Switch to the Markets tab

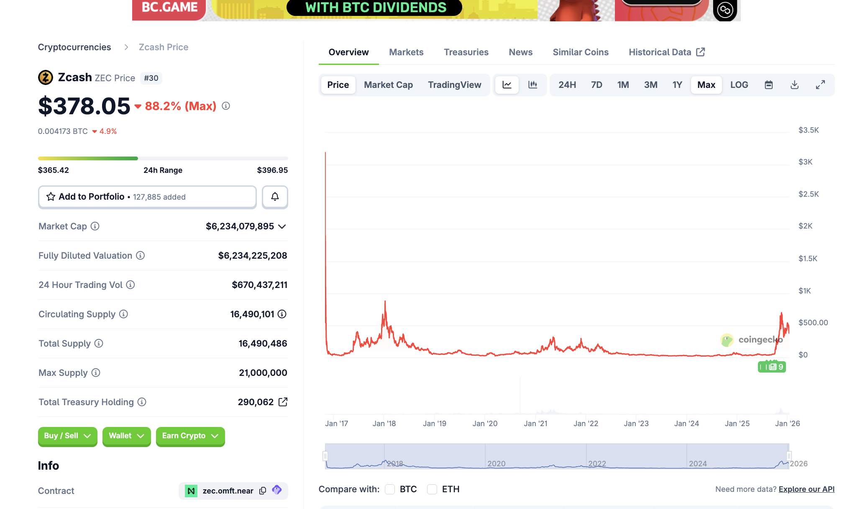[406, 52]
